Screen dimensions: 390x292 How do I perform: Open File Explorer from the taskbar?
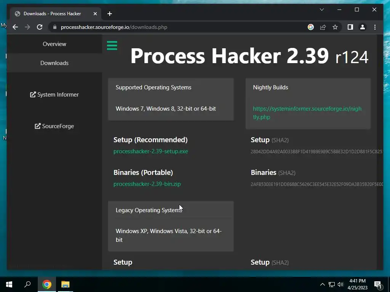tap(66, 284)
